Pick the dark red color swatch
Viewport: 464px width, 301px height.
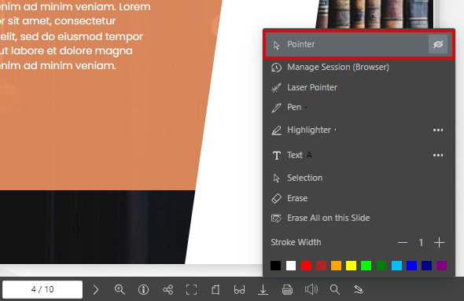point(322,266)
